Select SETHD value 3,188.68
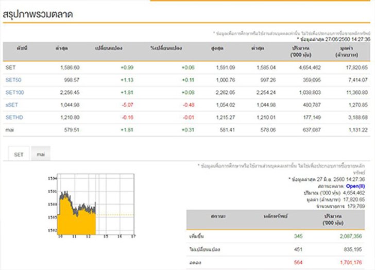 tap(358, 117)
